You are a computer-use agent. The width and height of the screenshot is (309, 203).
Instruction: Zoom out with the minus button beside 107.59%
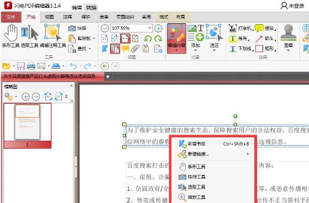tap(104, 28)
